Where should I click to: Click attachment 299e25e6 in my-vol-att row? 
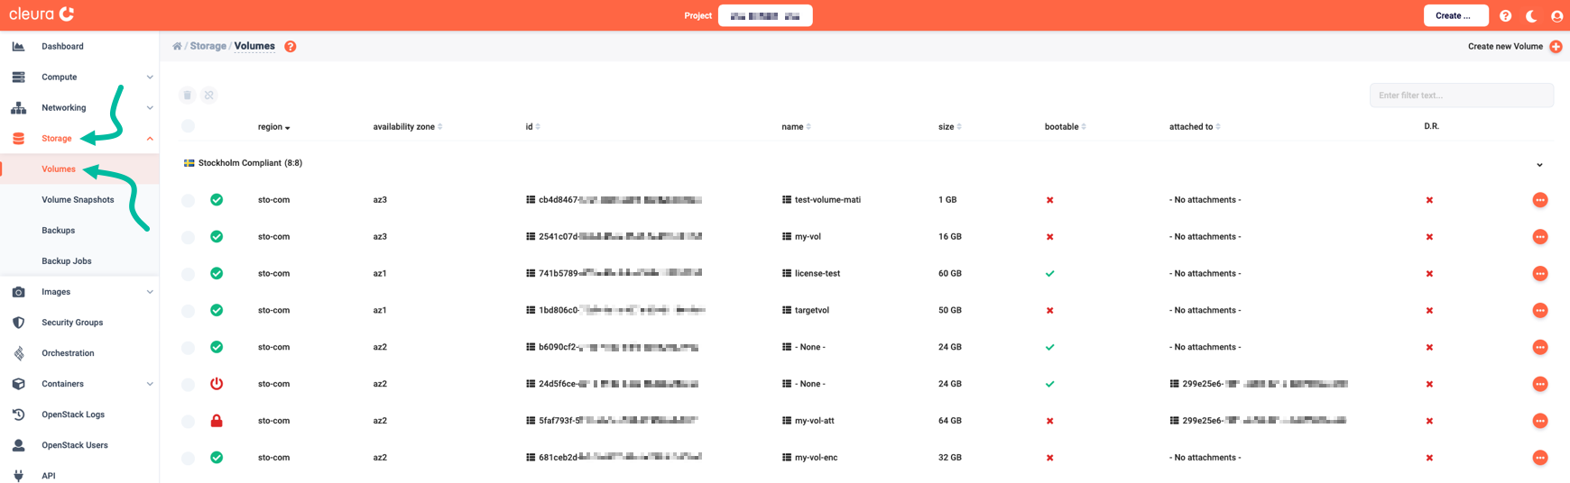coord(1258,421)
